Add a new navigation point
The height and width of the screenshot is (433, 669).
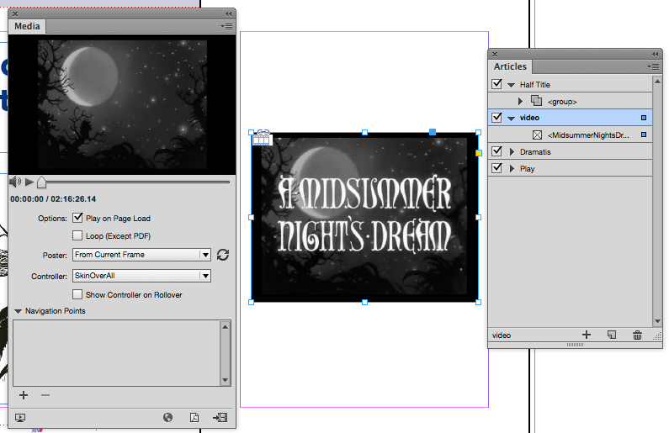coord(24,395)
